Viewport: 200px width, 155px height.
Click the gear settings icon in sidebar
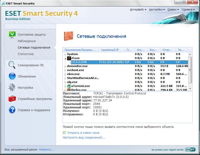tap(12, 87)
